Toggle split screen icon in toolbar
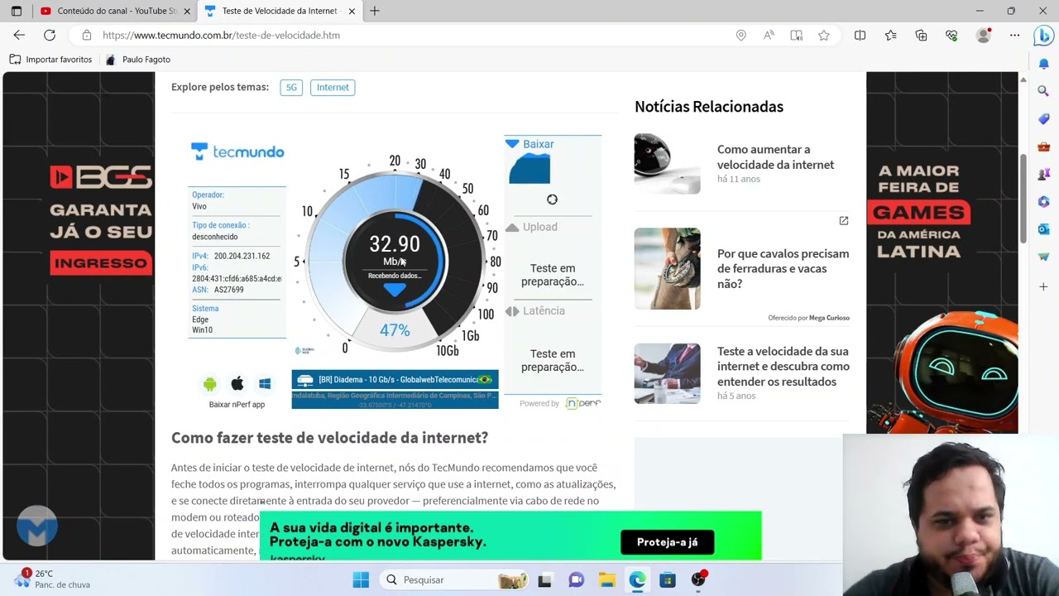Screen dimensions: 1059x596 [x=860, y=35]
